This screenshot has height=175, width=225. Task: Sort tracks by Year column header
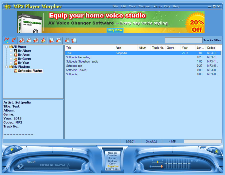tap(188, 48)
